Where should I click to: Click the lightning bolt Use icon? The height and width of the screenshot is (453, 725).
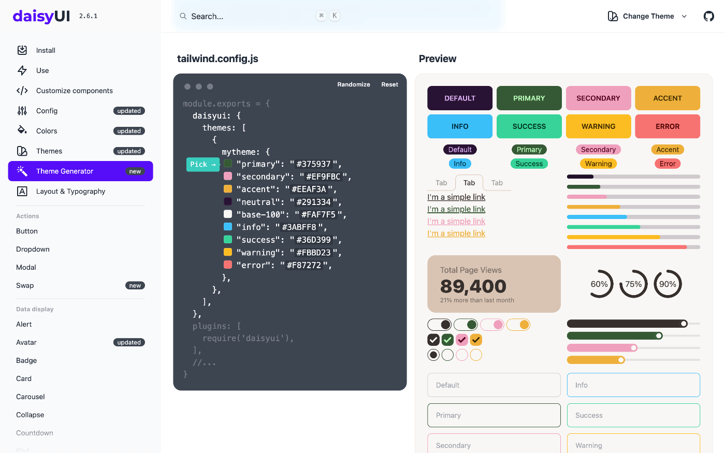22,70
